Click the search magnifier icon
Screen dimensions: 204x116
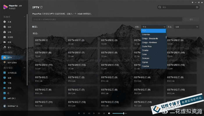coord(160,7)
